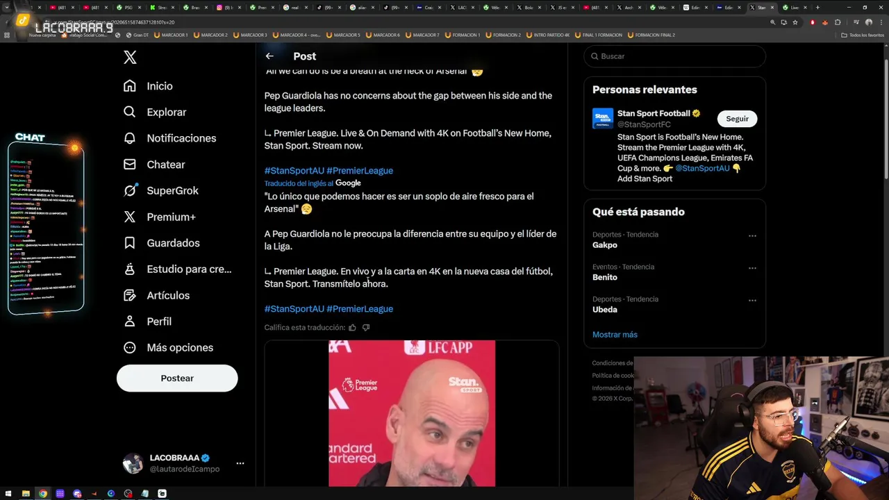Screen dimensions: 889x500
Task: Open Benito trending topic
Action: click(x=605, y=278)
